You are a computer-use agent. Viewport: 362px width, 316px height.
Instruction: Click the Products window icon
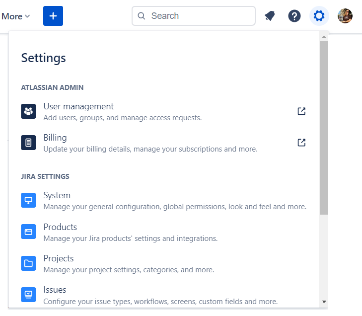[28, 232]
